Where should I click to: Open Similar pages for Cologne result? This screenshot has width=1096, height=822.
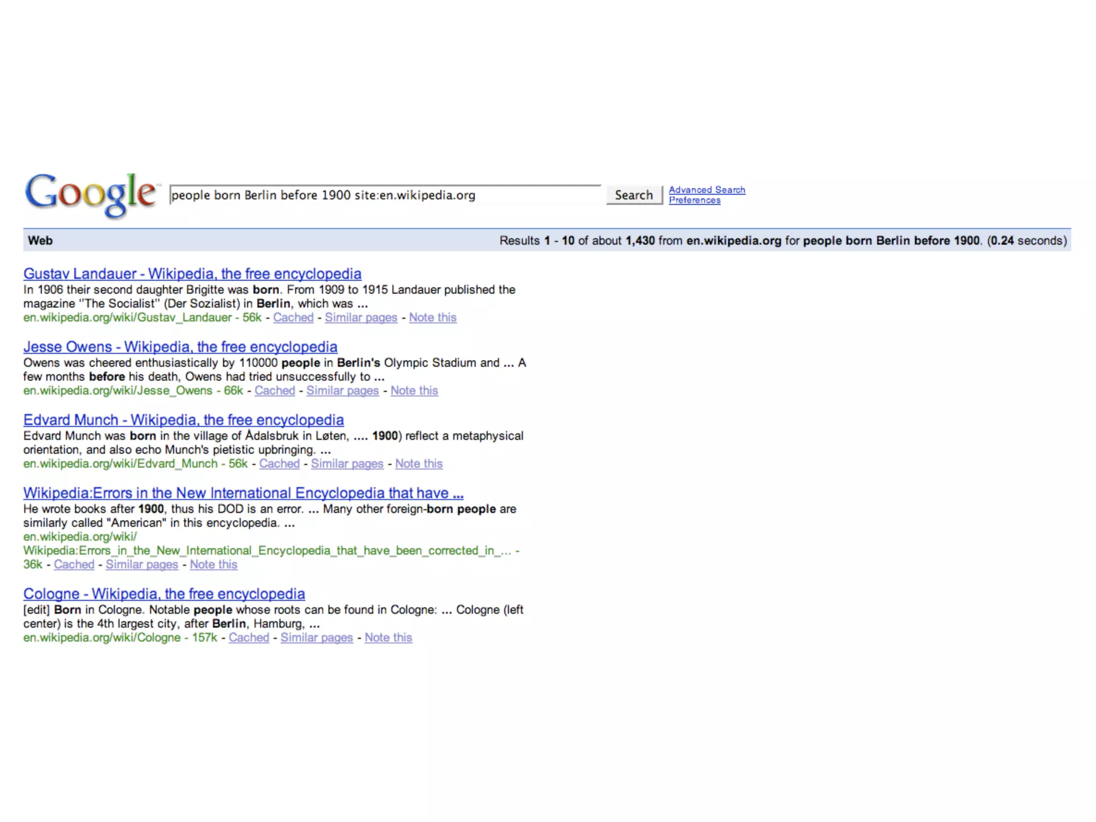pos(317,638)
